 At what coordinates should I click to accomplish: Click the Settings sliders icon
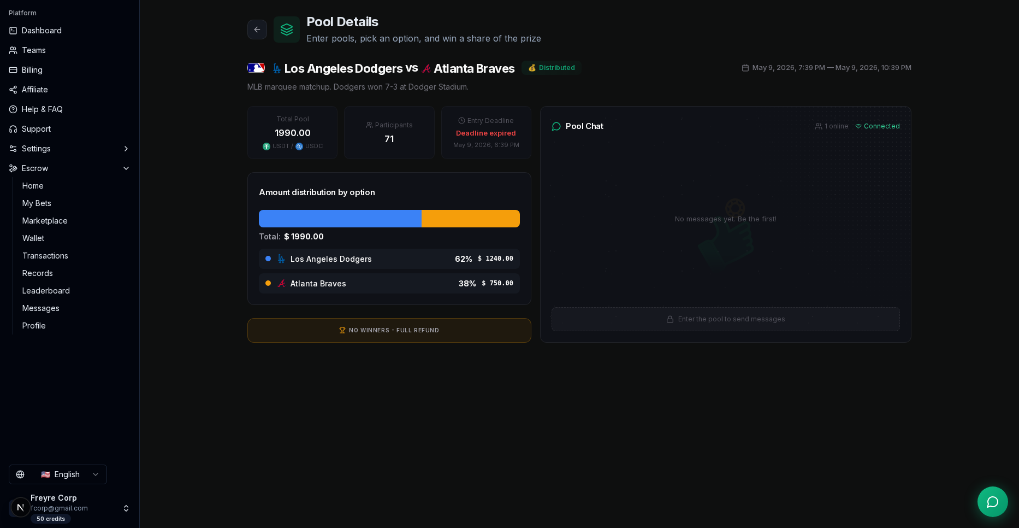[13, 149]
